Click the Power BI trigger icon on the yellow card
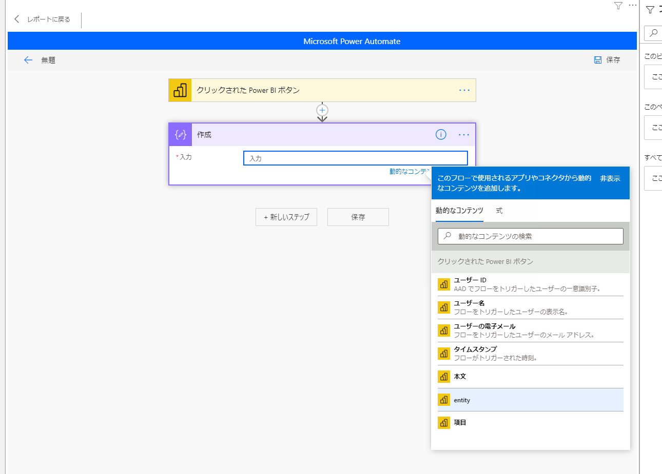 click(180, 90)
